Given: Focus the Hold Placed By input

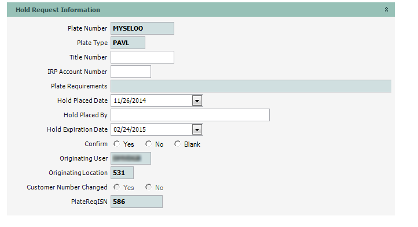Looking at the screenshot, I should (190, 115).
